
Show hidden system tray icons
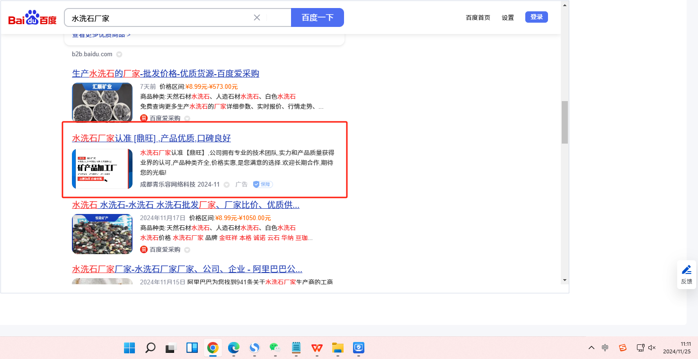click(592, 348)
